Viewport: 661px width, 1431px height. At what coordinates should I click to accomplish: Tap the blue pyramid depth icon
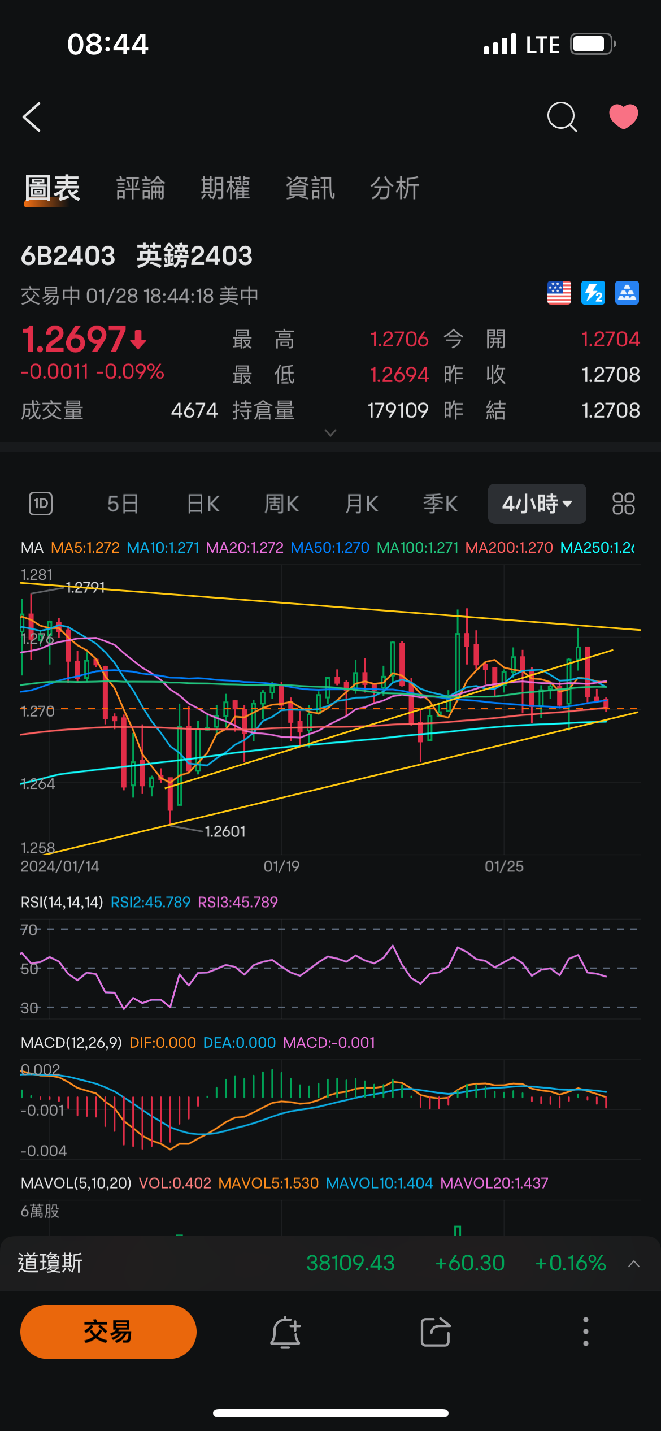[x=627, y=293]
